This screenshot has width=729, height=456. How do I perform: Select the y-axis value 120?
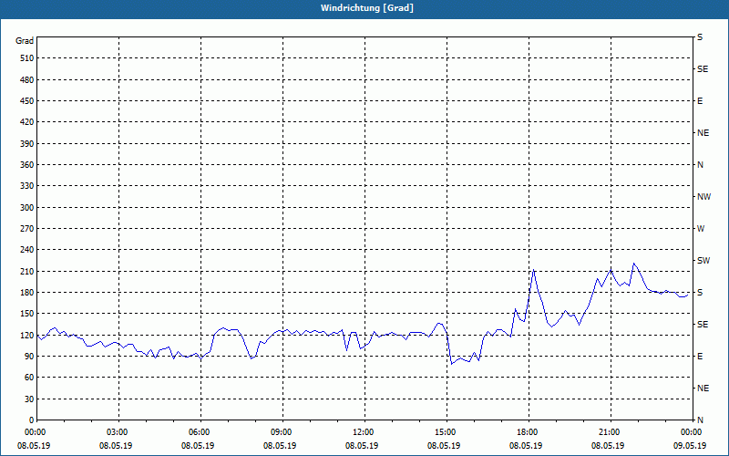click(27, 335)
